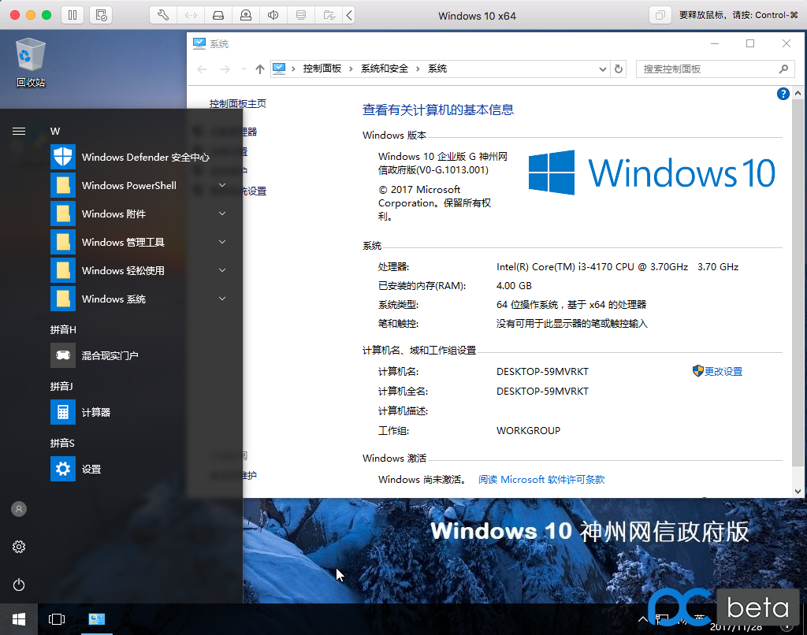Open recent locations dropdown arrow
The image size is (807, 635).
click(244, 69)
